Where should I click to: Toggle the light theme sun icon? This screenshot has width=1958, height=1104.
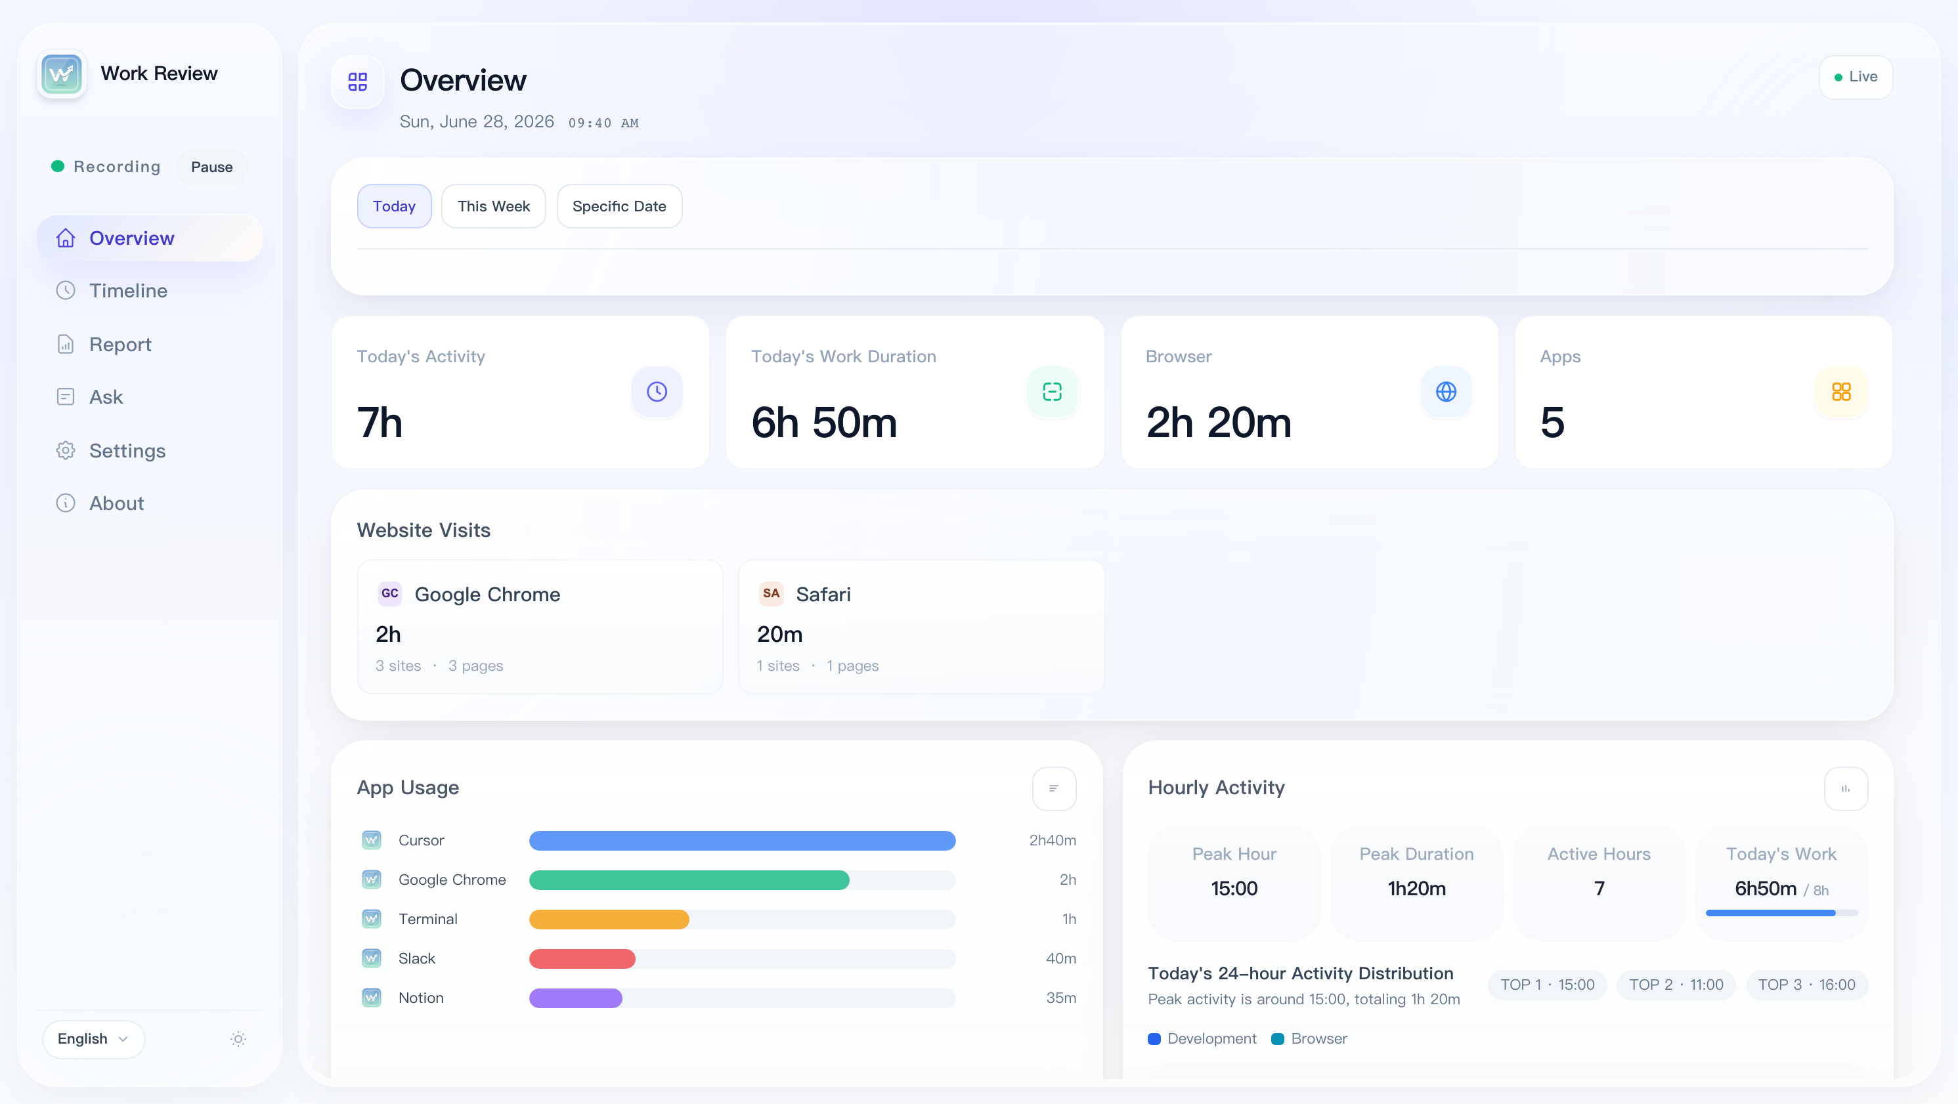click(238, 1038)
